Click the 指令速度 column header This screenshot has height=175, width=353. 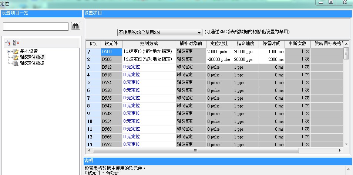point(245,44)
